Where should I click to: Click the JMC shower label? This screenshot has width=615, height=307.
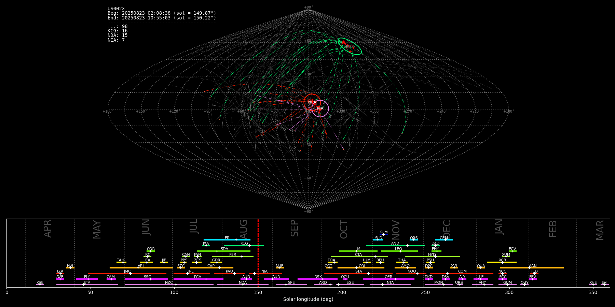[127, 272]
